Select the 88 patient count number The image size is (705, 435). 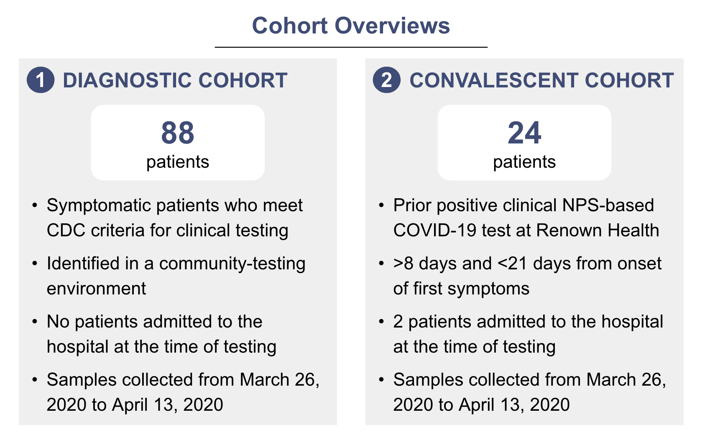(x=178, y=133)
